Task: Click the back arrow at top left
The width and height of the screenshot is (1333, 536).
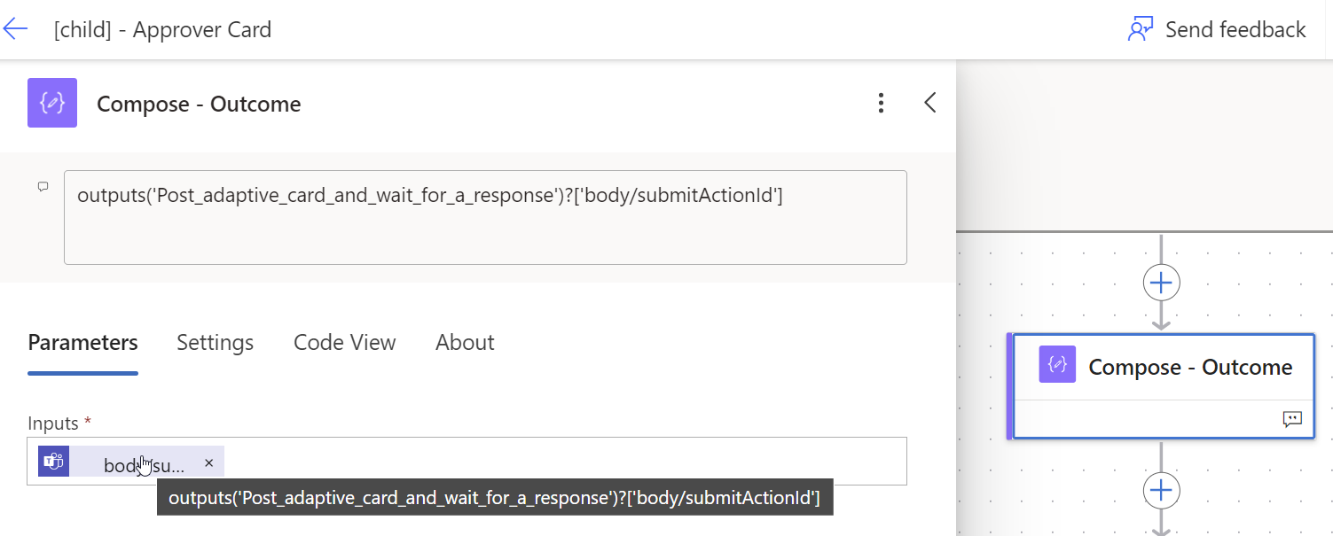Action: (x=15, y=29)
